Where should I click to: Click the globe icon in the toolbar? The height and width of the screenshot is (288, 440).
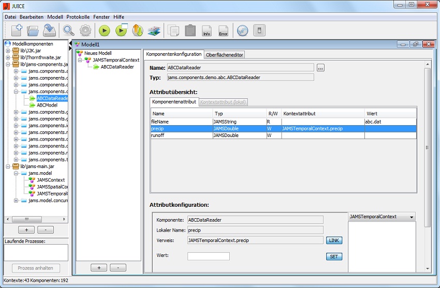point(242,31)
